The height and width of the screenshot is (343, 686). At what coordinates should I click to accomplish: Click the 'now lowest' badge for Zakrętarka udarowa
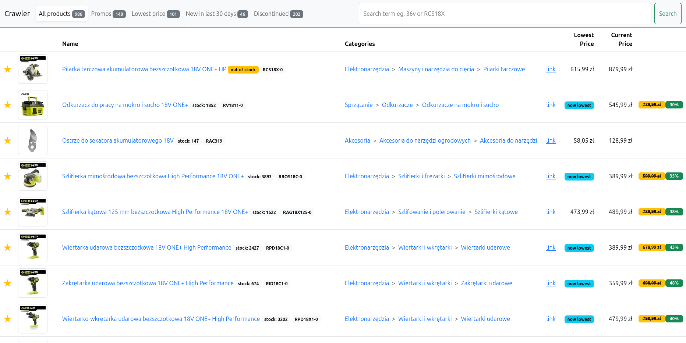[579, 283]
